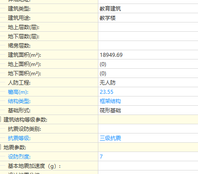Edit the 建筑类型 value 教育建筑
Viewport: 198px width, 174px height.
pos(148,8)
